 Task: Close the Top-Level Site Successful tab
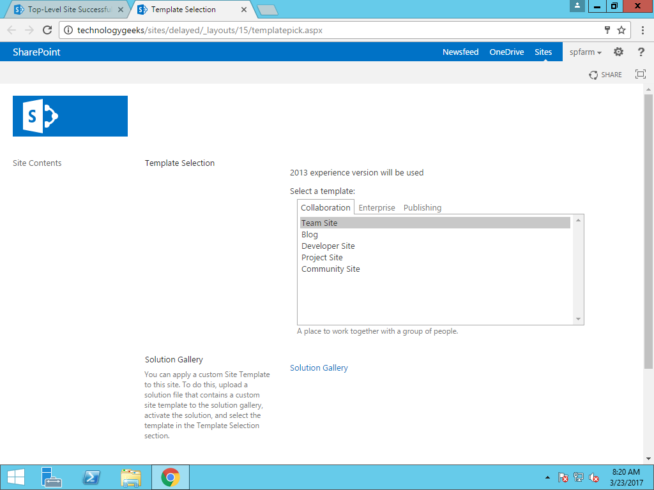click(x=121, y=10)
